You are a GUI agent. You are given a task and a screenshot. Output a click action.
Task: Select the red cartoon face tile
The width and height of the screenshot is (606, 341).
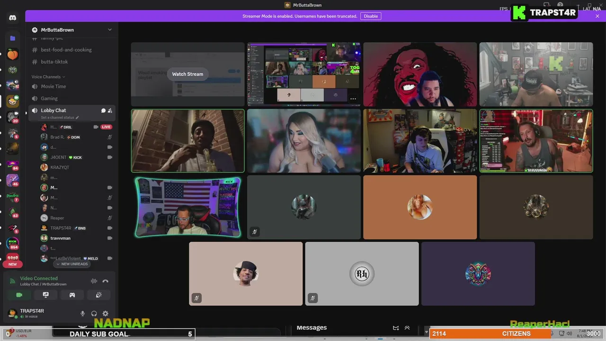click(x=420, y=74)
